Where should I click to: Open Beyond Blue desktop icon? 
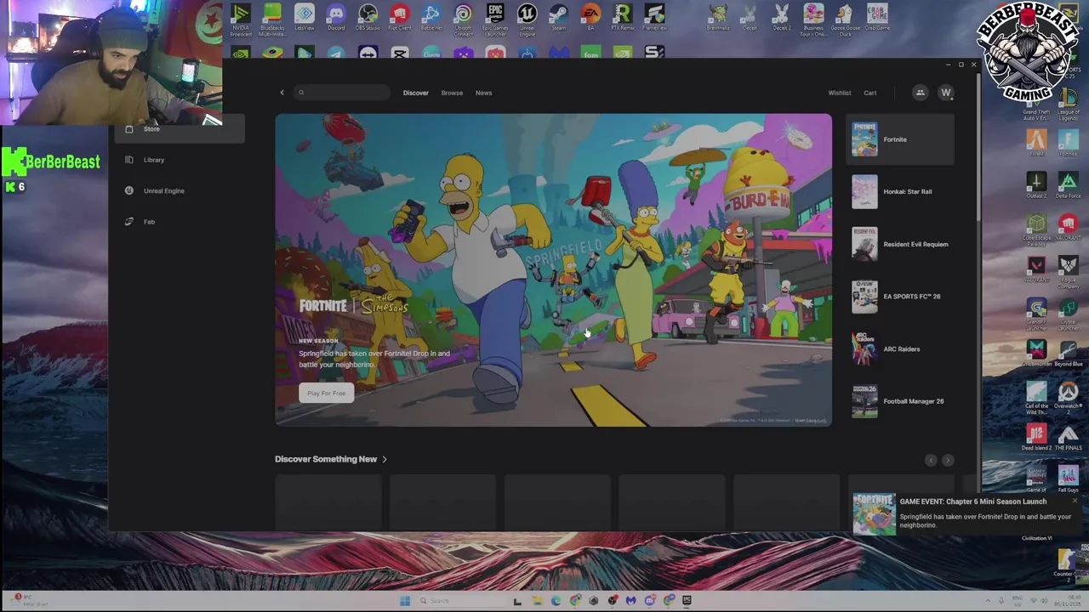pyautogui.click(x=1069, y=353)
